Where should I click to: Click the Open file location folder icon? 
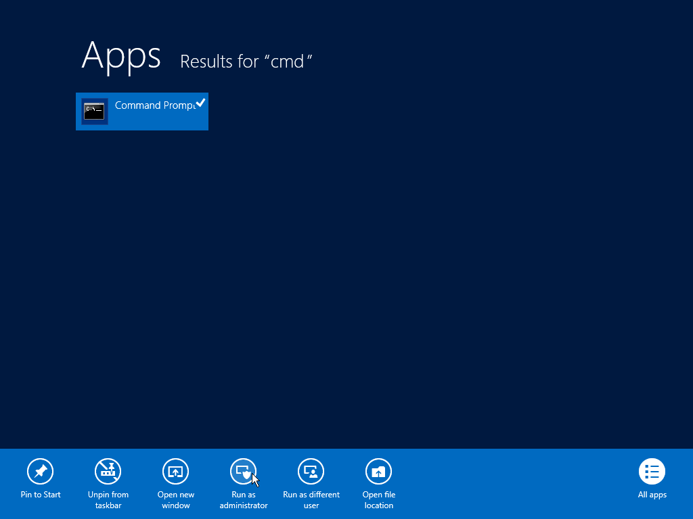tap(379, 471)
